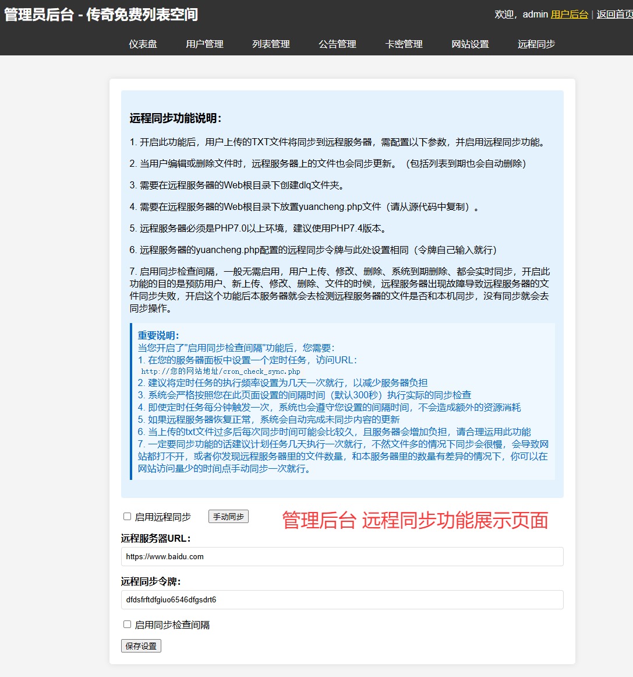Click the 远程同步功能说明 heading
This screenshot has width=633, height=677.
tap(175, 118)
